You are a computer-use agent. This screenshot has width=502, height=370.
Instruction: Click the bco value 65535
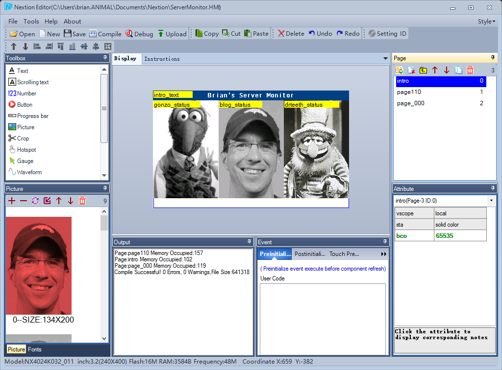(460, 236)
